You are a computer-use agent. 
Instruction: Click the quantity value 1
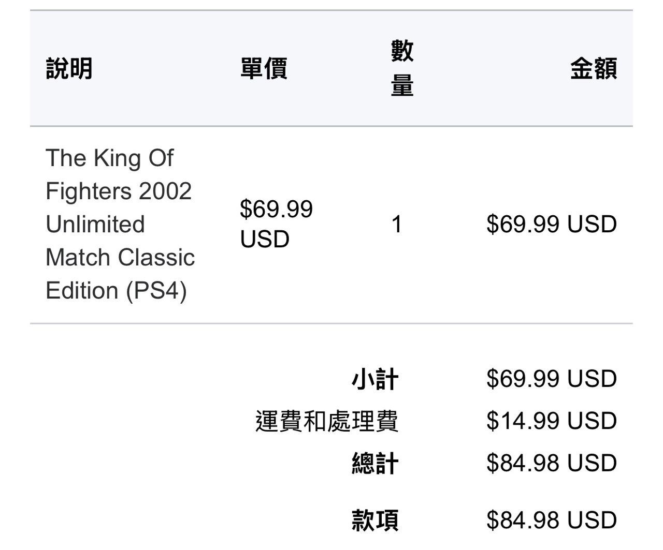click(x=397, y=224)
